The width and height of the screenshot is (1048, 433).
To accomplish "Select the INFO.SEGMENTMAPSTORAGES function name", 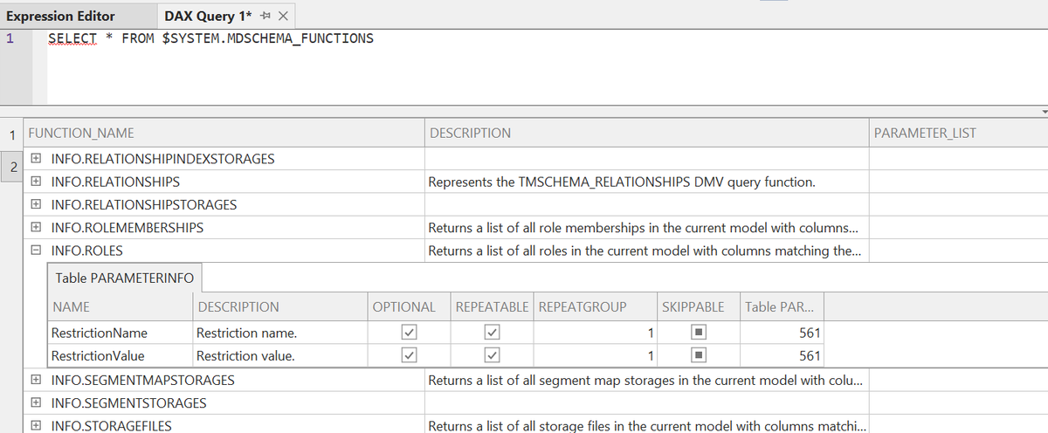I will point(143,381).
